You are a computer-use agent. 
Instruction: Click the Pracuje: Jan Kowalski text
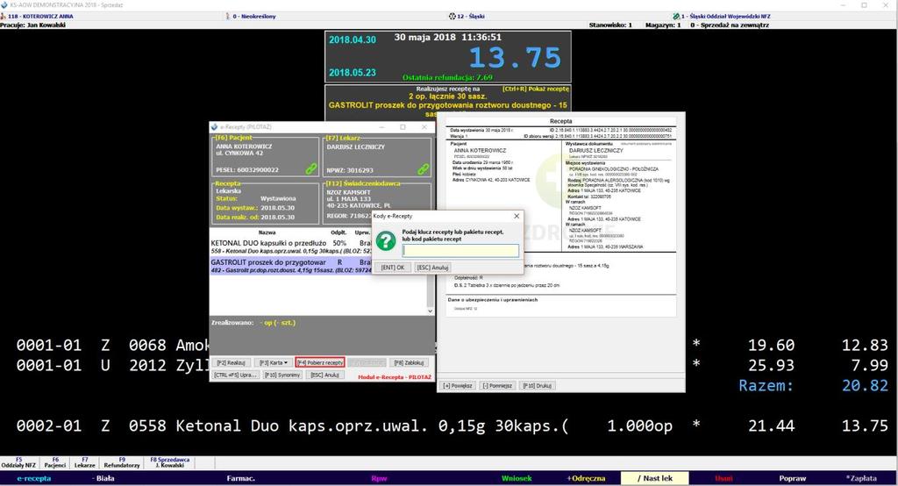(x=32, y=25)
